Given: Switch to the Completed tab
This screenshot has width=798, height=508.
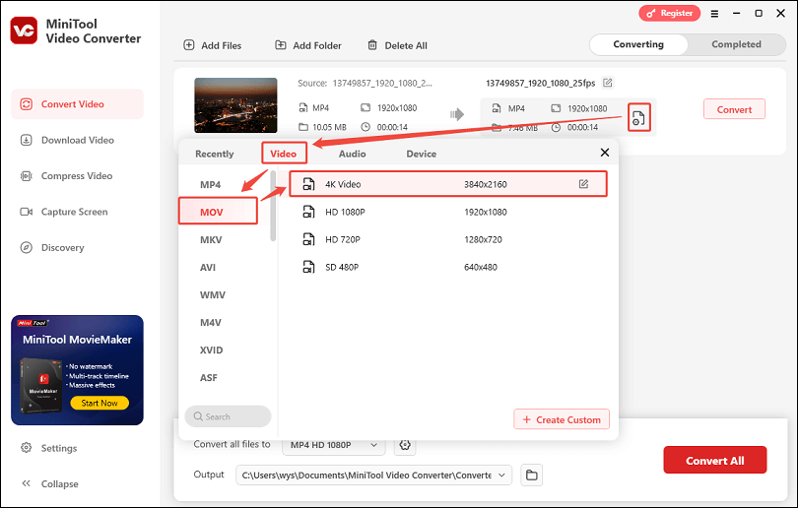Looking at the screenshot, I should point(736,44).
